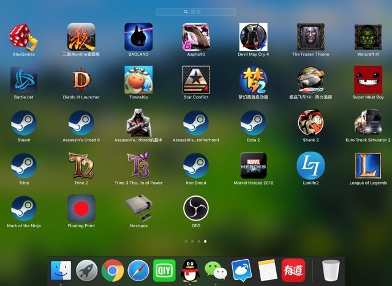Launch League of Legends
Screen dimensions: 392x286
pyautogui.click(x=367, y=166)
